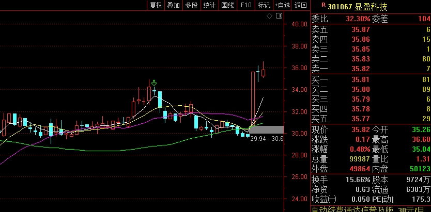Viewport: 431px width, 212px height.
Task: Select 买三 price 35.79
Action: tap(361, 99)
